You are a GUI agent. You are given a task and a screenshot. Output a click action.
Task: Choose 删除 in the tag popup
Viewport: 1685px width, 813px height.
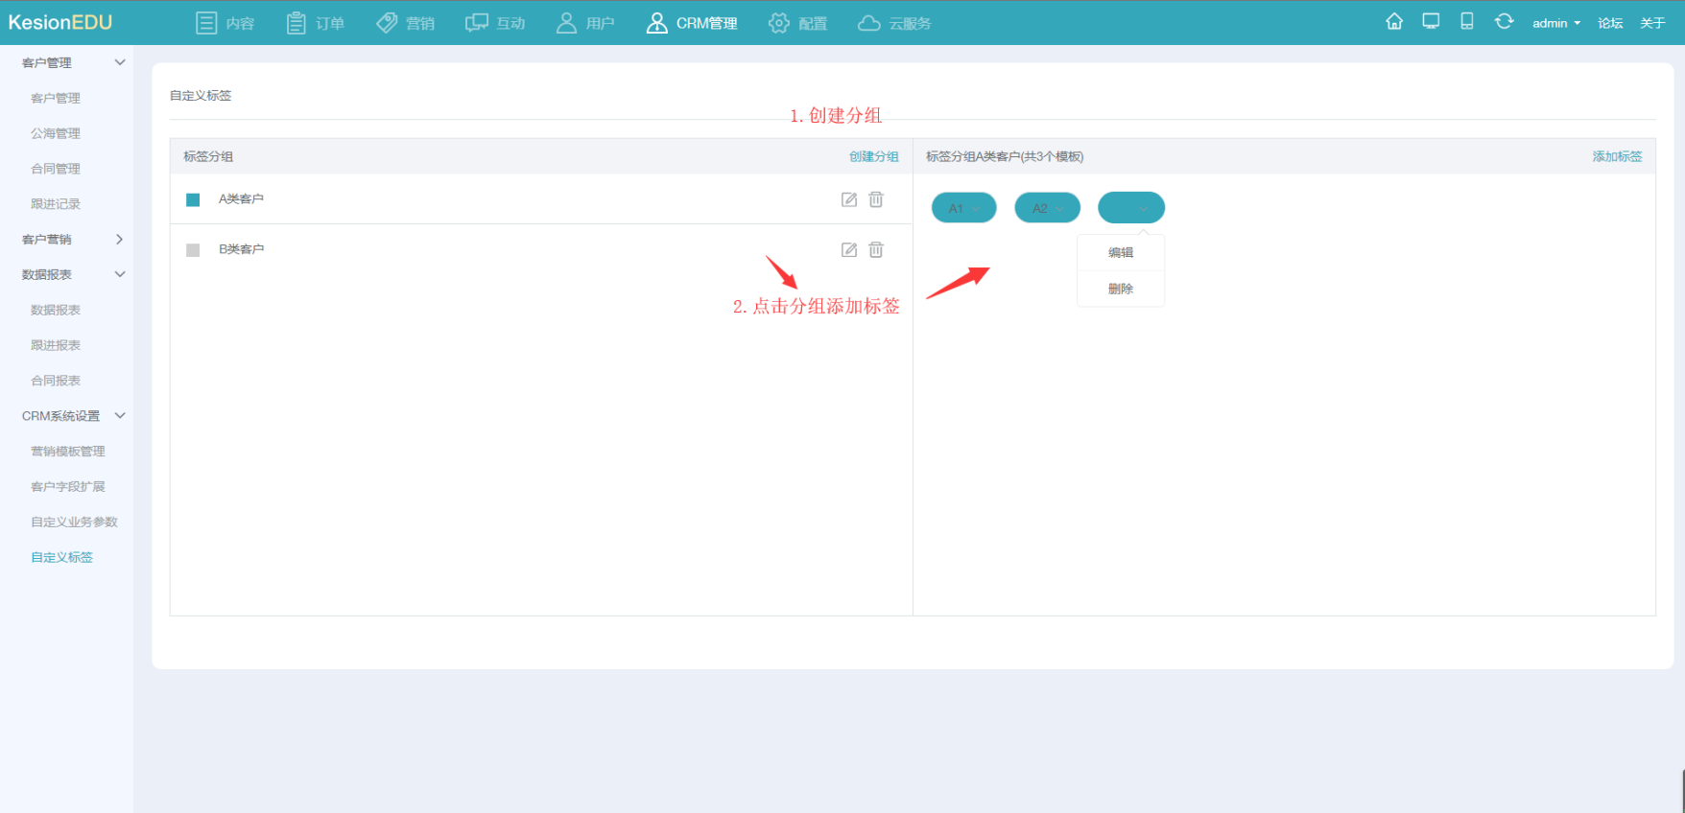pyautogui.click(x=1121, y=289)
